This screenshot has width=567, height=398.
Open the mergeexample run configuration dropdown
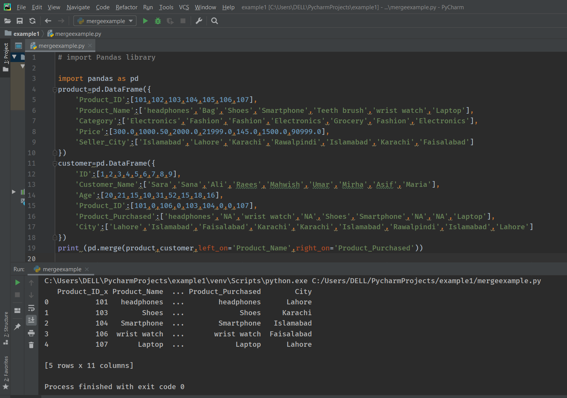pyautogui.click(x=105, y=21)
